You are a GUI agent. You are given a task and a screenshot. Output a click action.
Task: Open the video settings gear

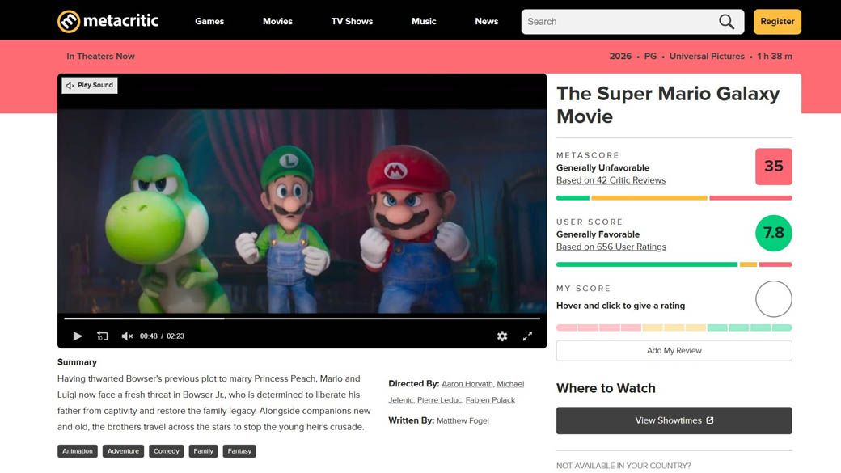pos(502,336)
